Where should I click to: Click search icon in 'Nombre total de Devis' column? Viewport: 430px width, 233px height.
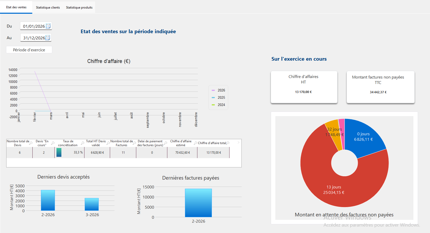click(x=31, y=143)
